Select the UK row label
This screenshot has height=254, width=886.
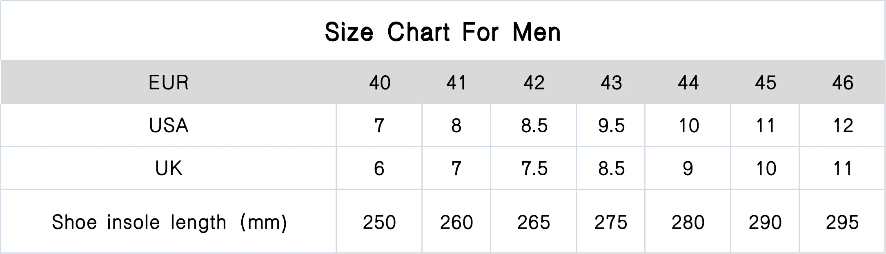tap(169, 168)
